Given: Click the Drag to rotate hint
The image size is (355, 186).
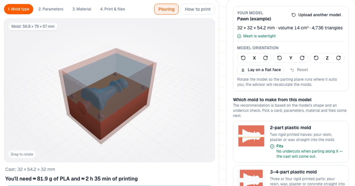Looking at the screenshot, I should pos(22,154).
